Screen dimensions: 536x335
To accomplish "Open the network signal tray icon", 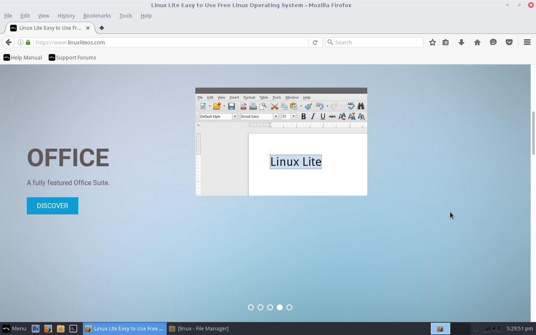I will pos(487,329).
